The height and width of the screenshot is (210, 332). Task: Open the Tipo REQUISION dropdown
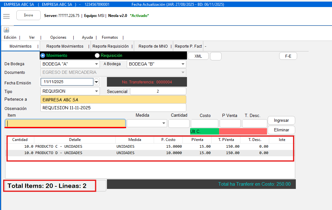pyautogui.click(x=70, y=91)
